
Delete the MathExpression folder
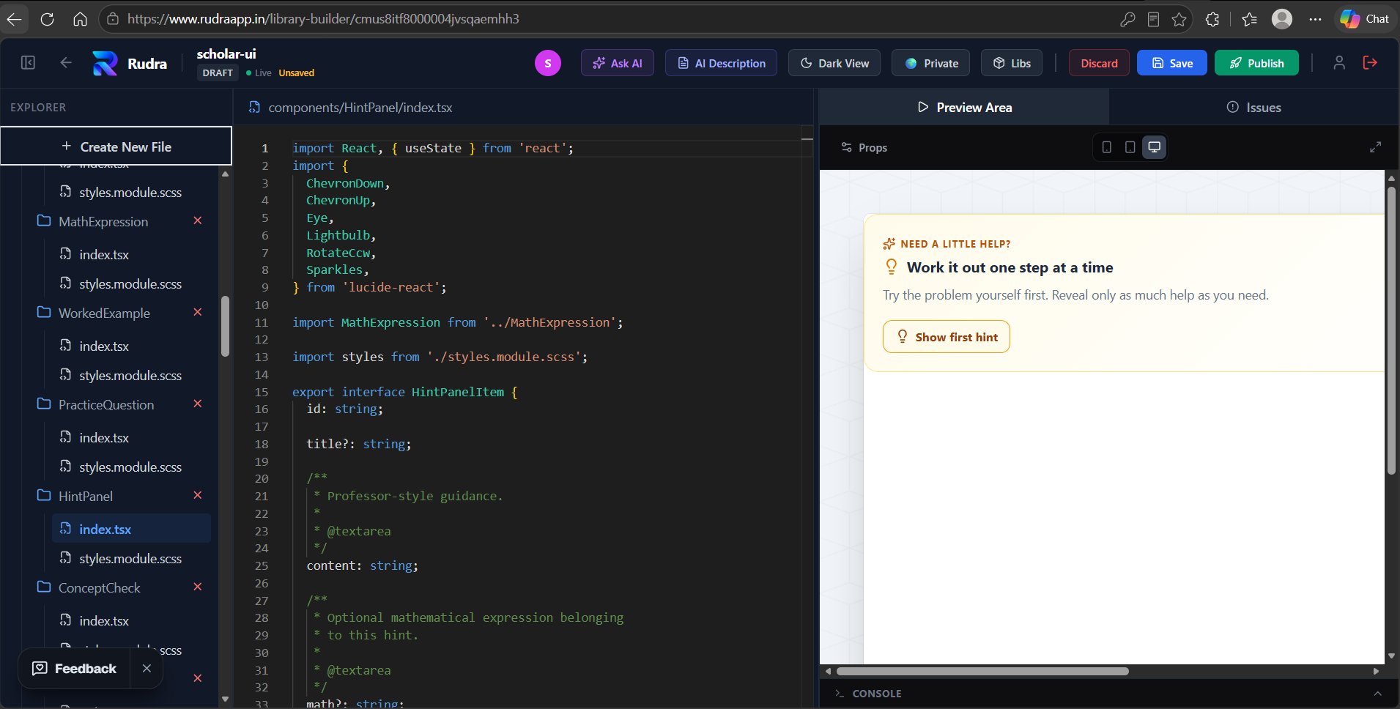[198, 220]
